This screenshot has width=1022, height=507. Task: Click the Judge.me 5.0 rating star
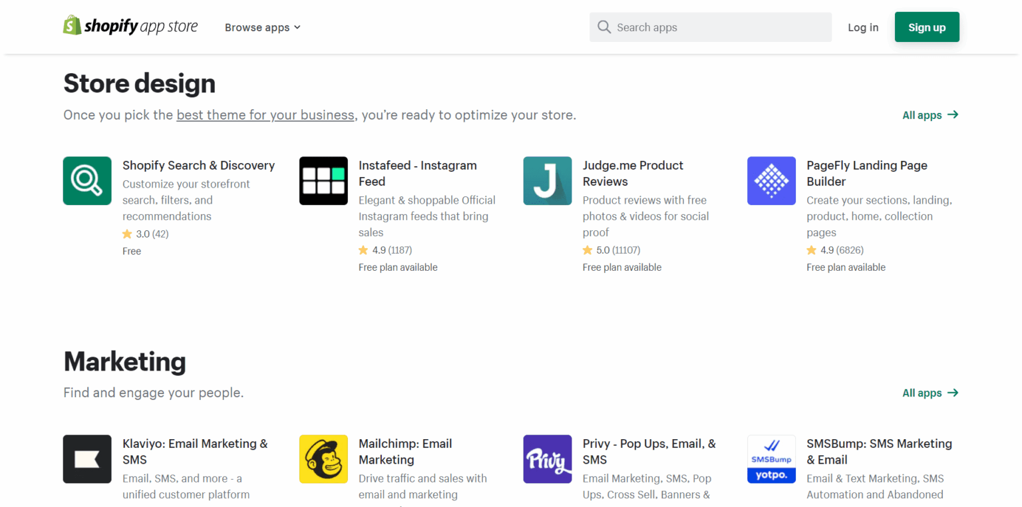click(588, 250)
